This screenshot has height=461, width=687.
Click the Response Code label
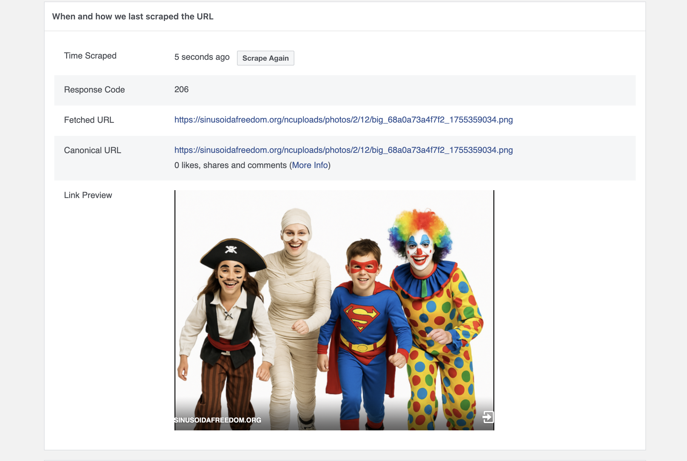(94, 90)
